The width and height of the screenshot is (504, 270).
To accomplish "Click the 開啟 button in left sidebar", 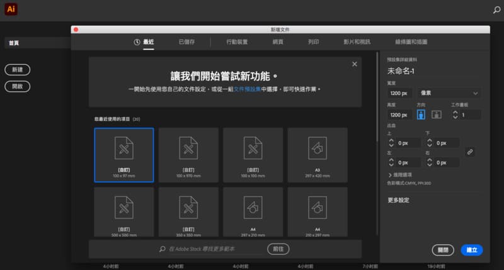I will 18,86.
